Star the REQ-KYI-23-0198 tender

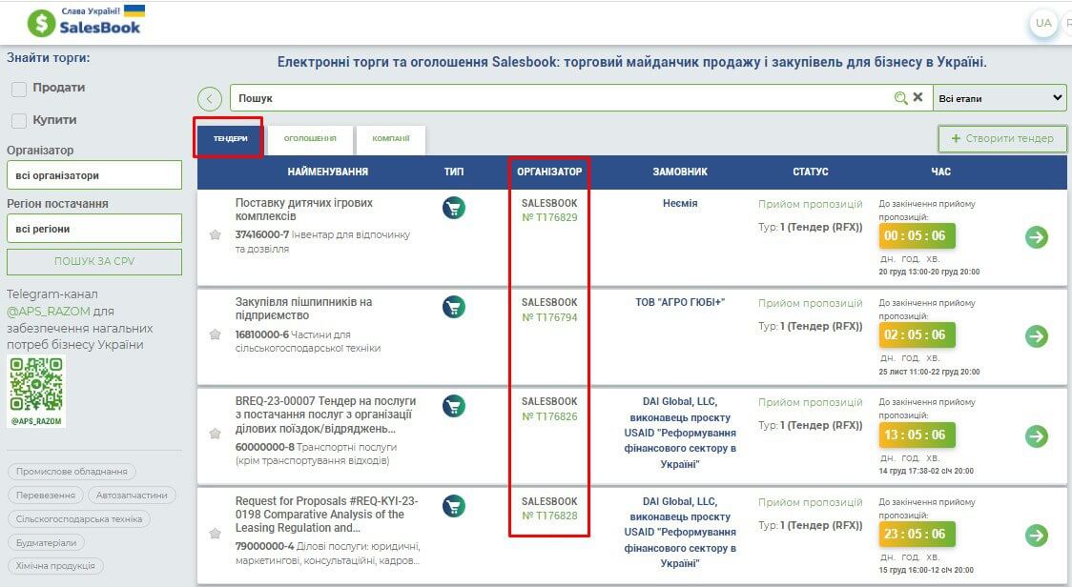(216, 533)
